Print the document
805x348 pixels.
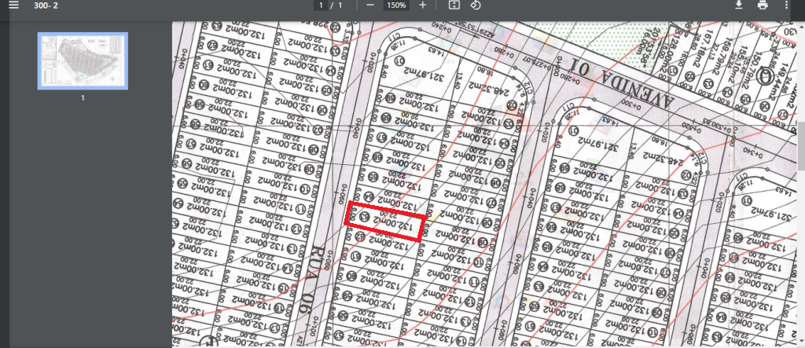coord(762,5)
